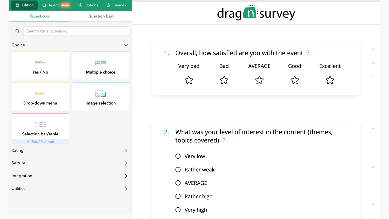Click the Plus / Premium upgrade link
The image size is (389, 219).
[40, 142]
